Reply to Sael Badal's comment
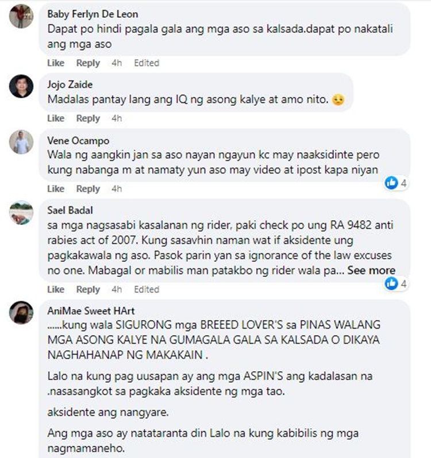 (x=88, y=290)
